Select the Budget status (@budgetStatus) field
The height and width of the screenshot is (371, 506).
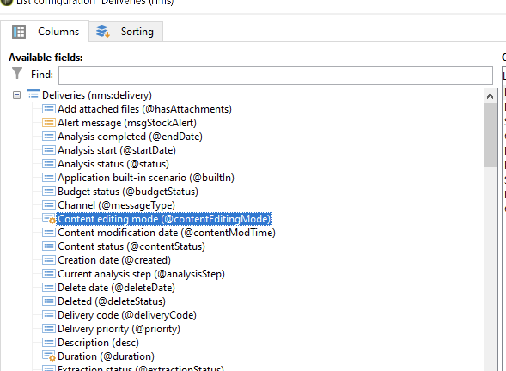click(127, 192)
